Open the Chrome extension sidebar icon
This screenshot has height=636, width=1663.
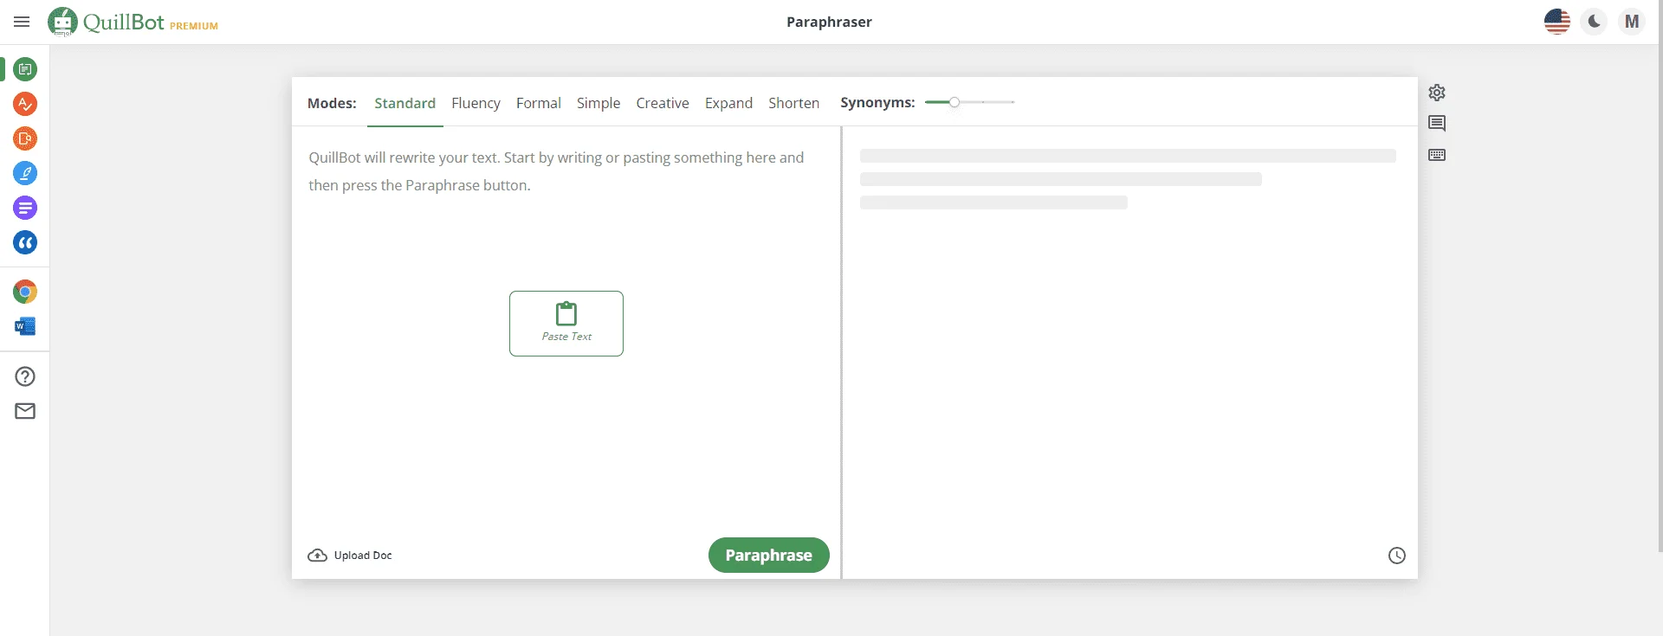click(x=25, y=292)
